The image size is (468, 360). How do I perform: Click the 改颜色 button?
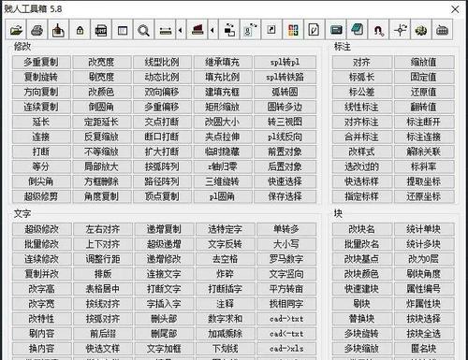point(101,92)
